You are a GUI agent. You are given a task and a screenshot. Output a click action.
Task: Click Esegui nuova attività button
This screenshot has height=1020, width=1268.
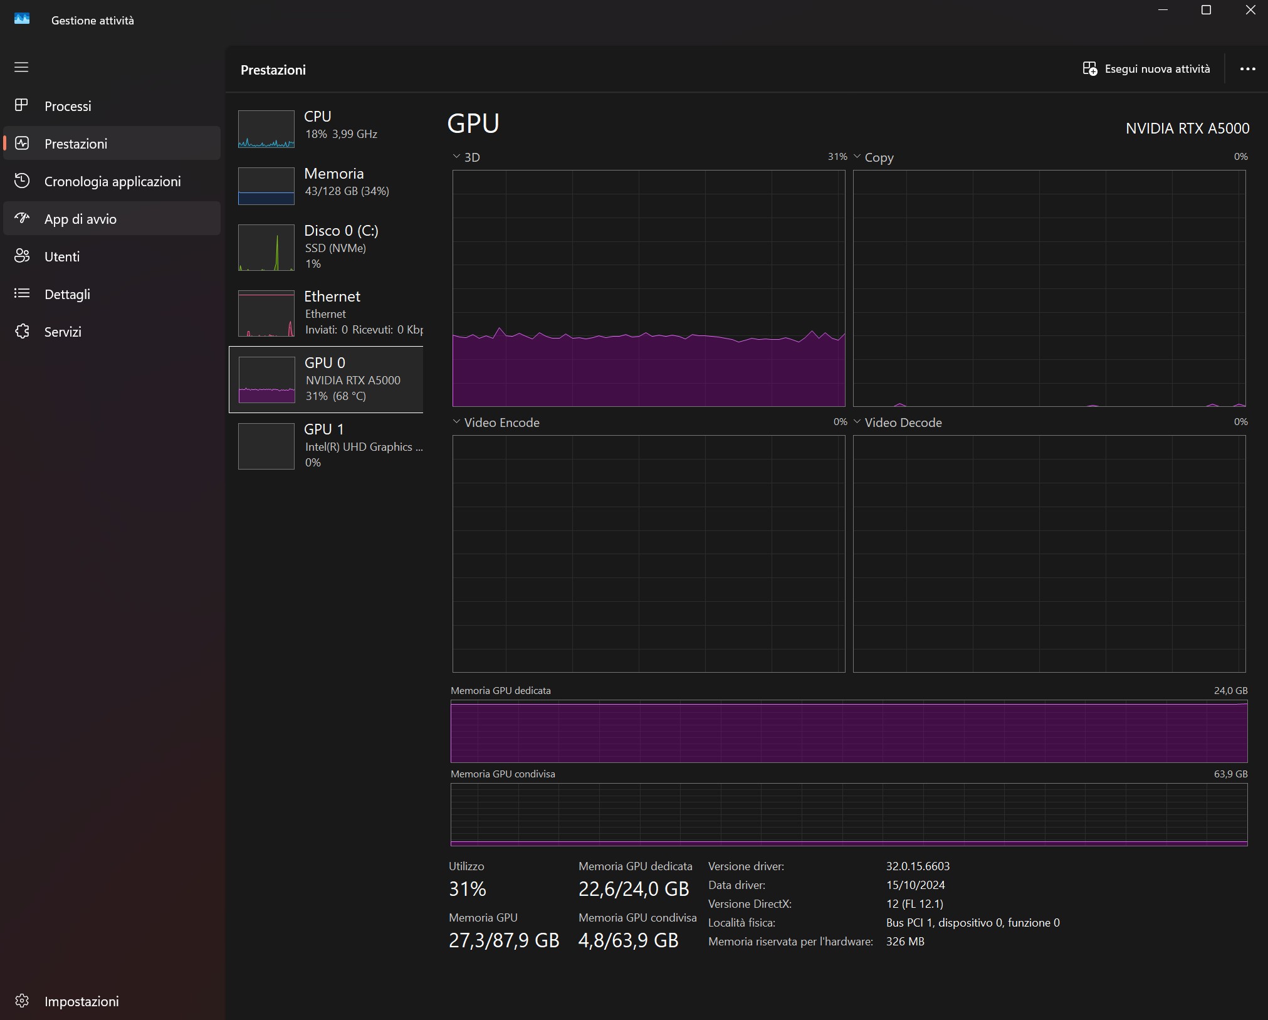coord(1146,69)
